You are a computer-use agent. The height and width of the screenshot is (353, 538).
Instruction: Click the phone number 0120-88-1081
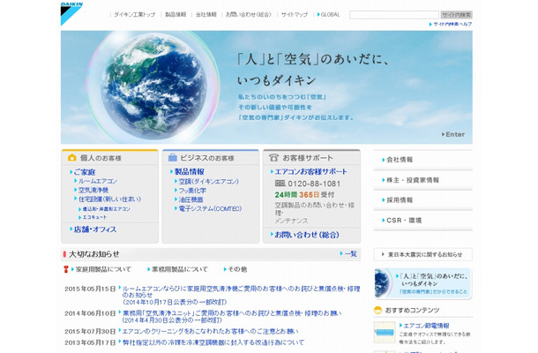(x=314, y=184)
